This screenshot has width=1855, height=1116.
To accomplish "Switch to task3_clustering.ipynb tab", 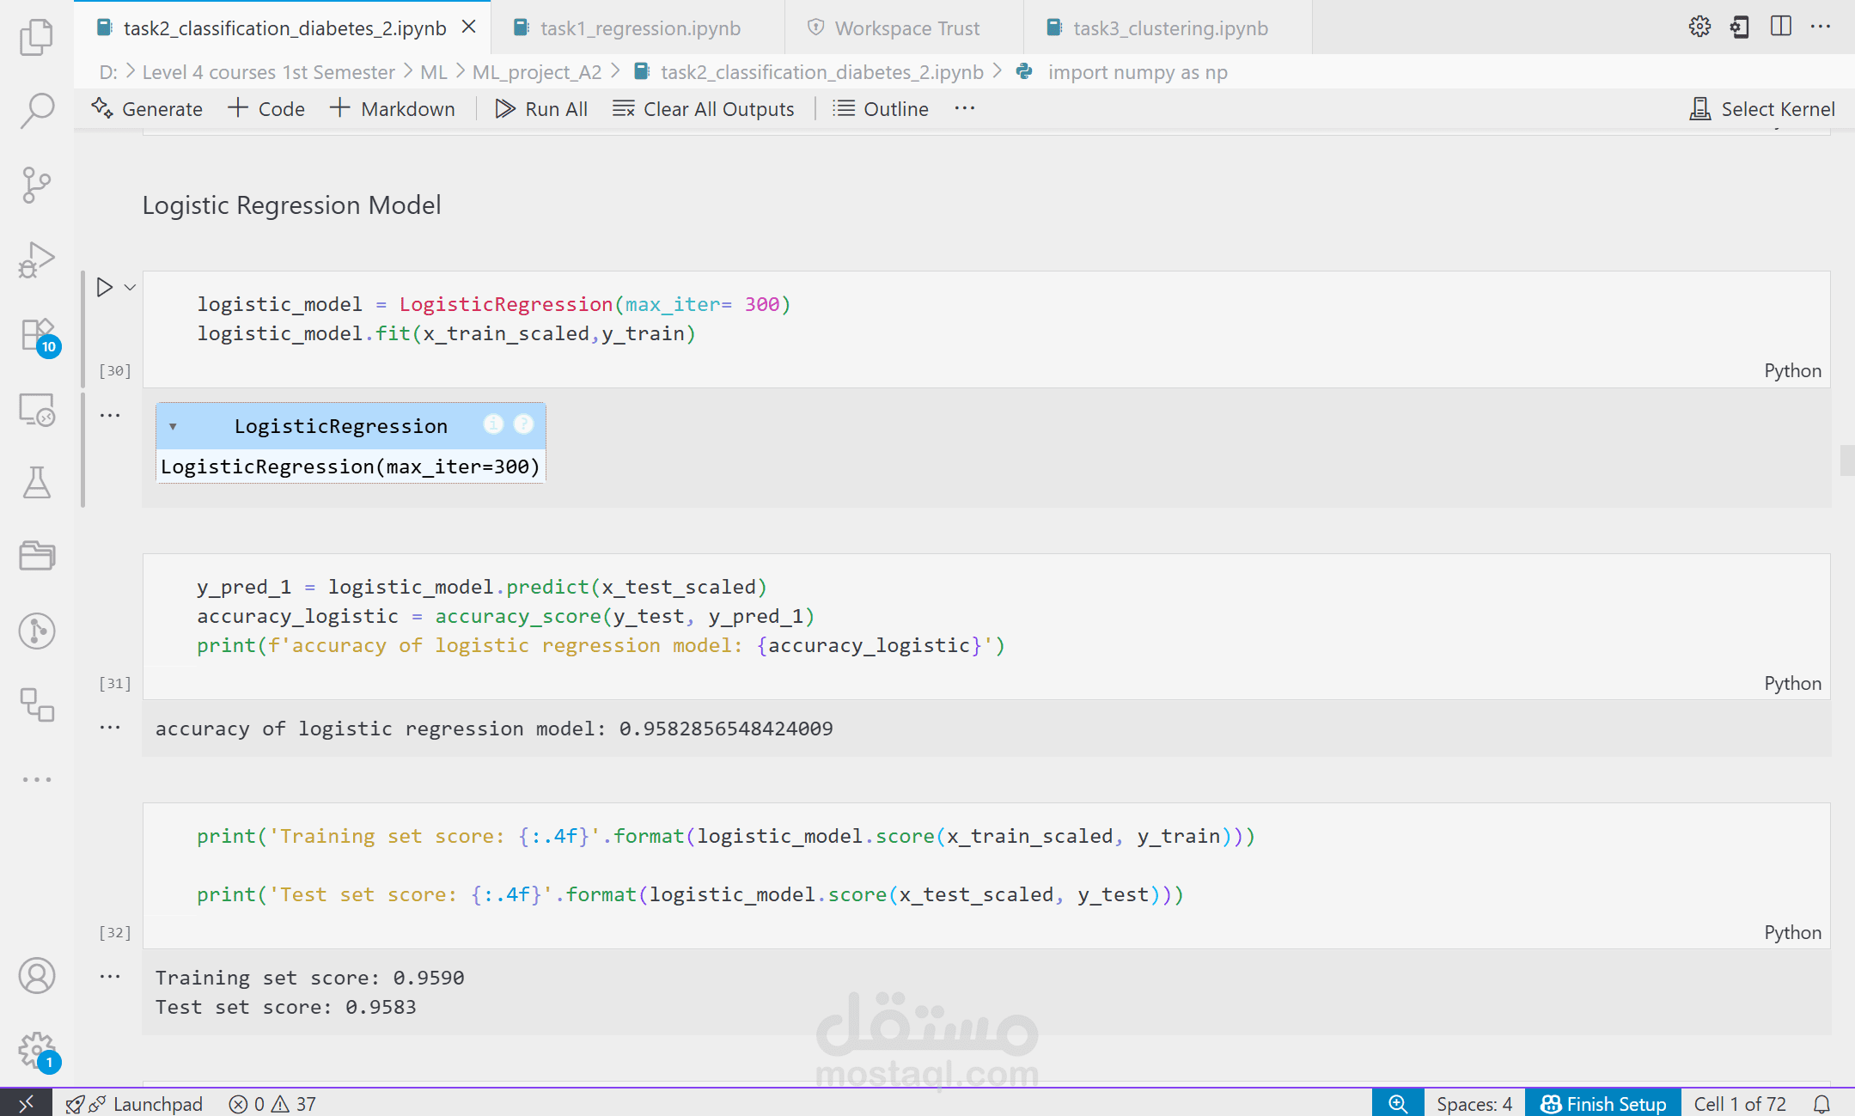I will (x=1169, y=28).
